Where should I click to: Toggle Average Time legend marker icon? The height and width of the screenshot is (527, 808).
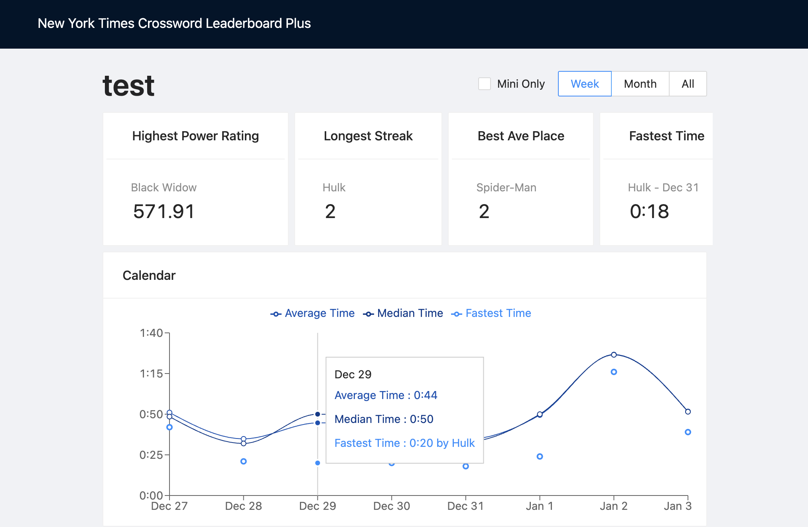pos(276,314)
